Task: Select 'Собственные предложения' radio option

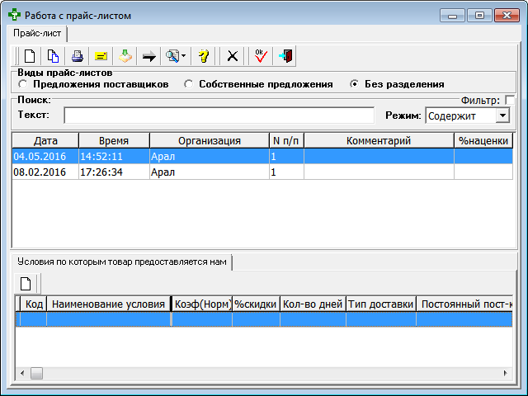Action: [x=189, y=84]
